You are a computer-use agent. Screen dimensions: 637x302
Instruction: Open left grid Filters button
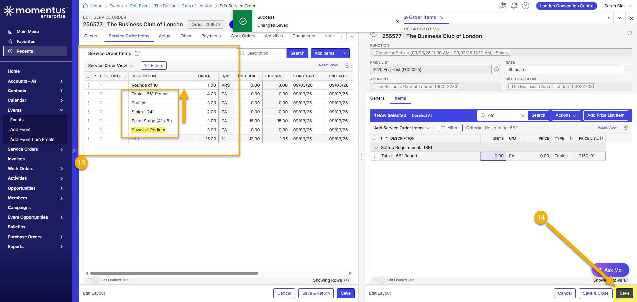coord(154,66)
